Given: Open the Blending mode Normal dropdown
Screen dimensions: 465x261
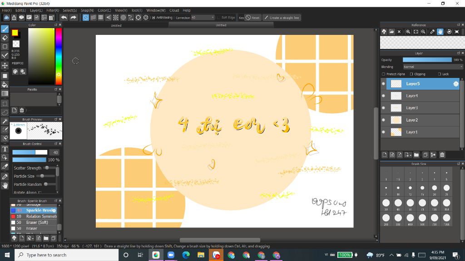Looking at the screenshot, I should click(x=433, y=67).
